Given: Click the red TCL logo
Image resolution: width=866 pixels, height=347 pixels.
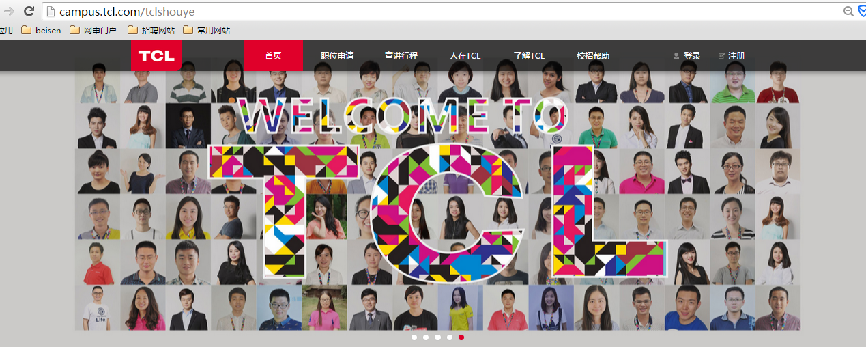Looking at the screenshot, I should click(x=156, y=56).
